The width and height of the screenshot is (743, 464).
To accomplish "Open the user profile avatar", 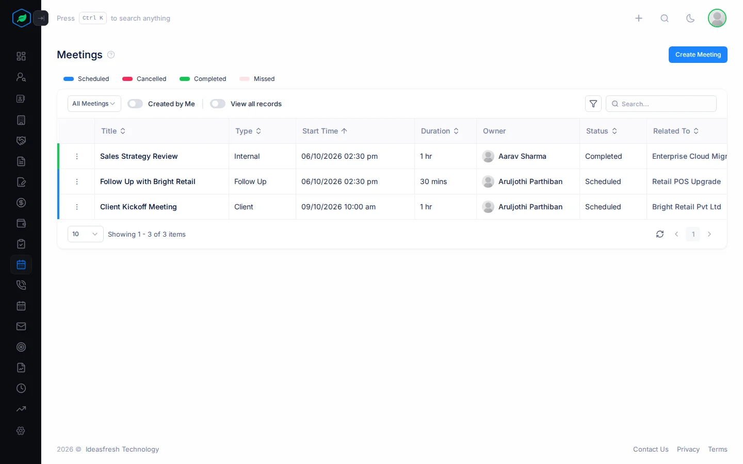I will pos(717,18).
